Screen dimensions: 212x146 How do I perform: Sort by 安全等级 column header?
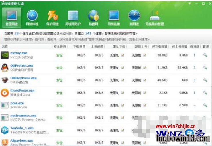click(60, 46)
